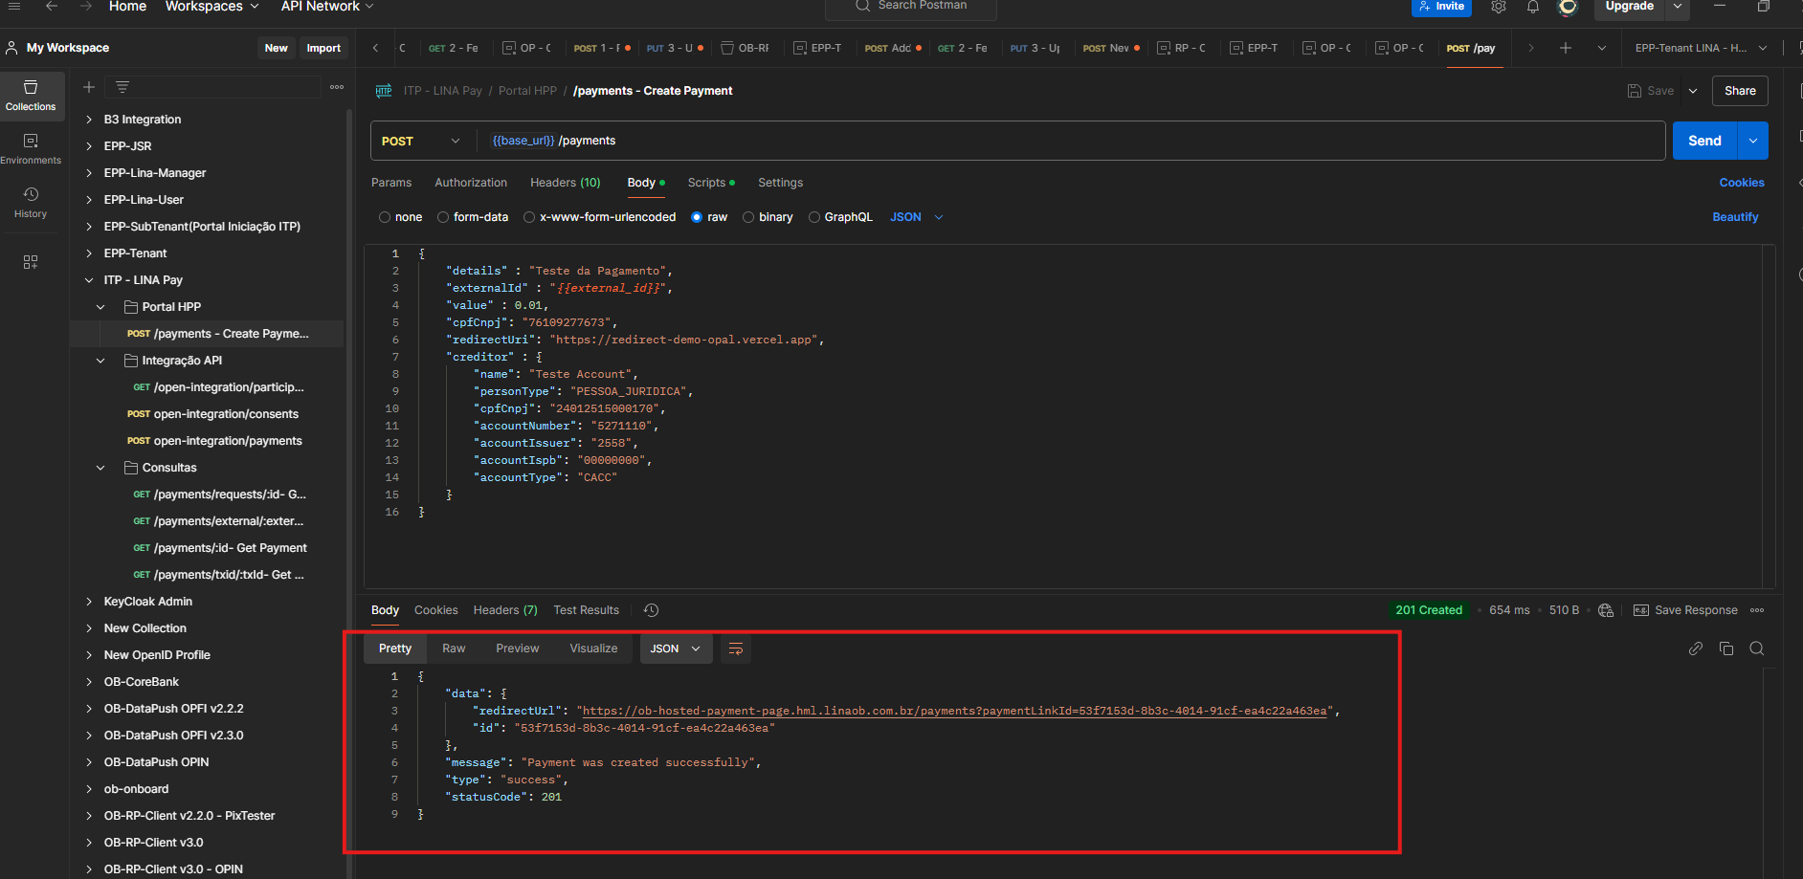The image size is (1803, 879).
Task: Select the binary body radio button
Action: (x=748, y=217)
